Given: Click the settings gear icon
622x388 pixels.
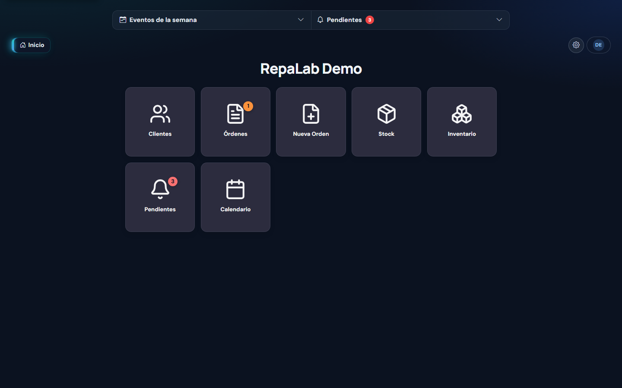Looking at the screenshot, I should tap(576, 45).
